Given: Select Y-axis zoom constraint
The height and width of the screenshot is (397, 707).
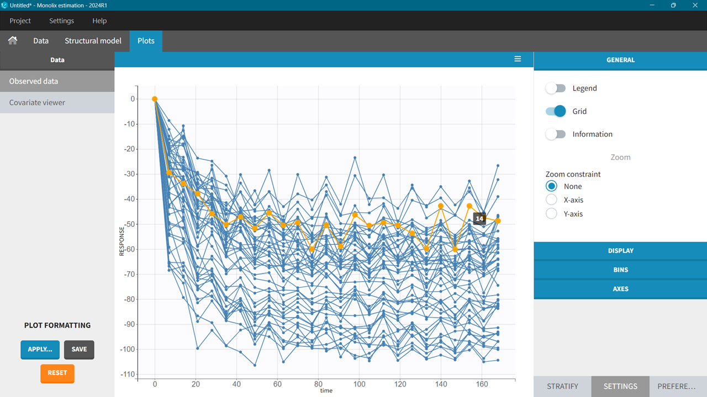Looking at the screenshot, I should (x=551, y=213).
